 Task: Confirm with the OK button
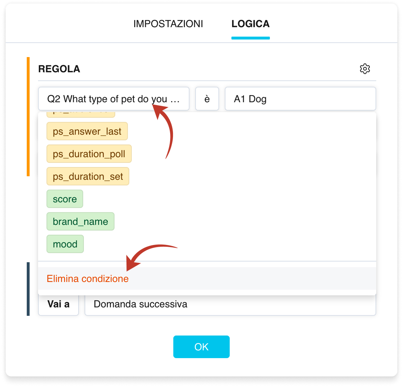(x=201, y=346)
